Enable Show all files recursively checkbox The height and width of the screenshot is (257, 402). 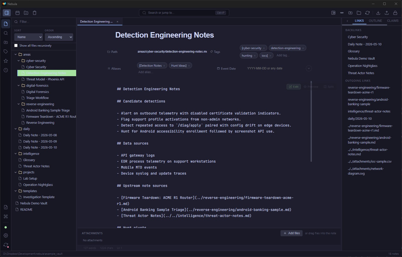coord(16,46)
